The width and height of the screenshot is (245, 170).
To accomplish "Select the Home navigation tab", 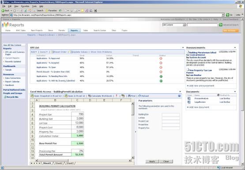I will click(8, 30).
